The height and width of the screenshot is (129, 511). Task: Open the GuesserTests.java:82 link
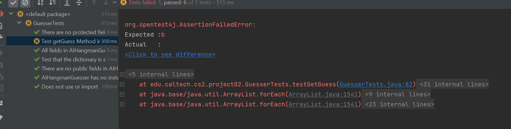376,84
